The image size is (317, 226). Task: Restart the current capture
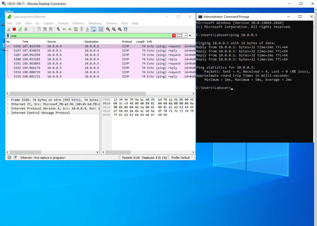tap(20, 29)
